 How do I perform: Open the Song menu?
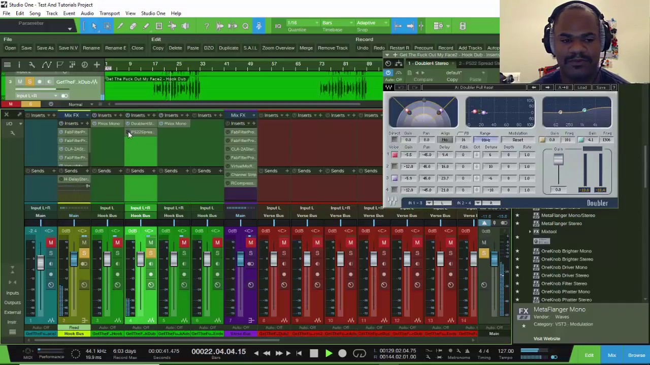pos(35,13)
